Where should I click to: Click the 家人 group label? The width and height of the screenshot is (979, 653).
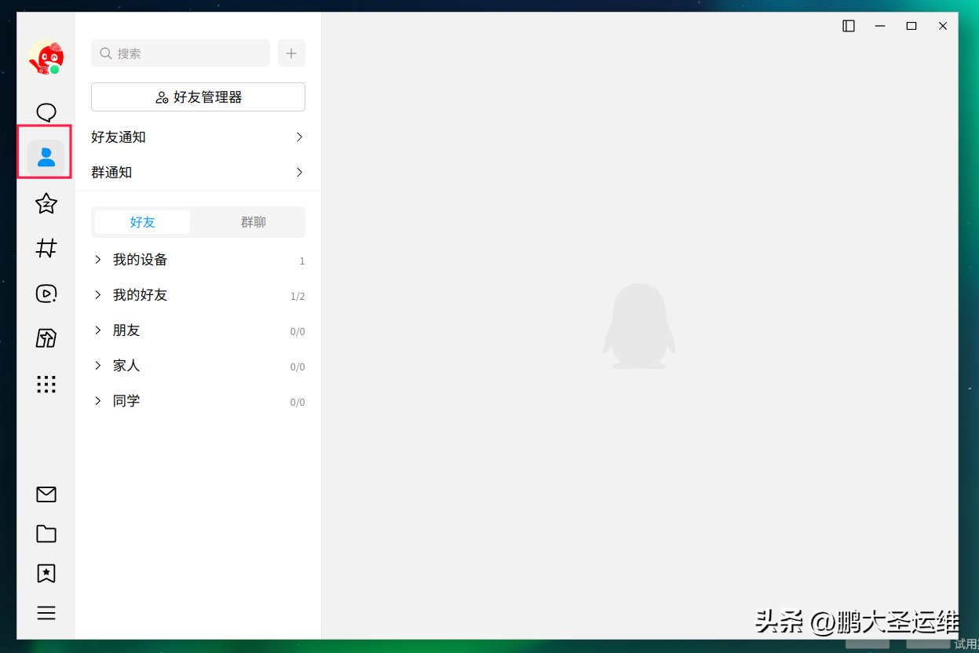tap(126, 366)
